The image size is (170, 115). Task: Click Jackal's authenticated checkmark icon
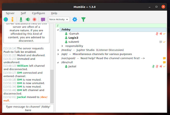click(x=164, y=66)
